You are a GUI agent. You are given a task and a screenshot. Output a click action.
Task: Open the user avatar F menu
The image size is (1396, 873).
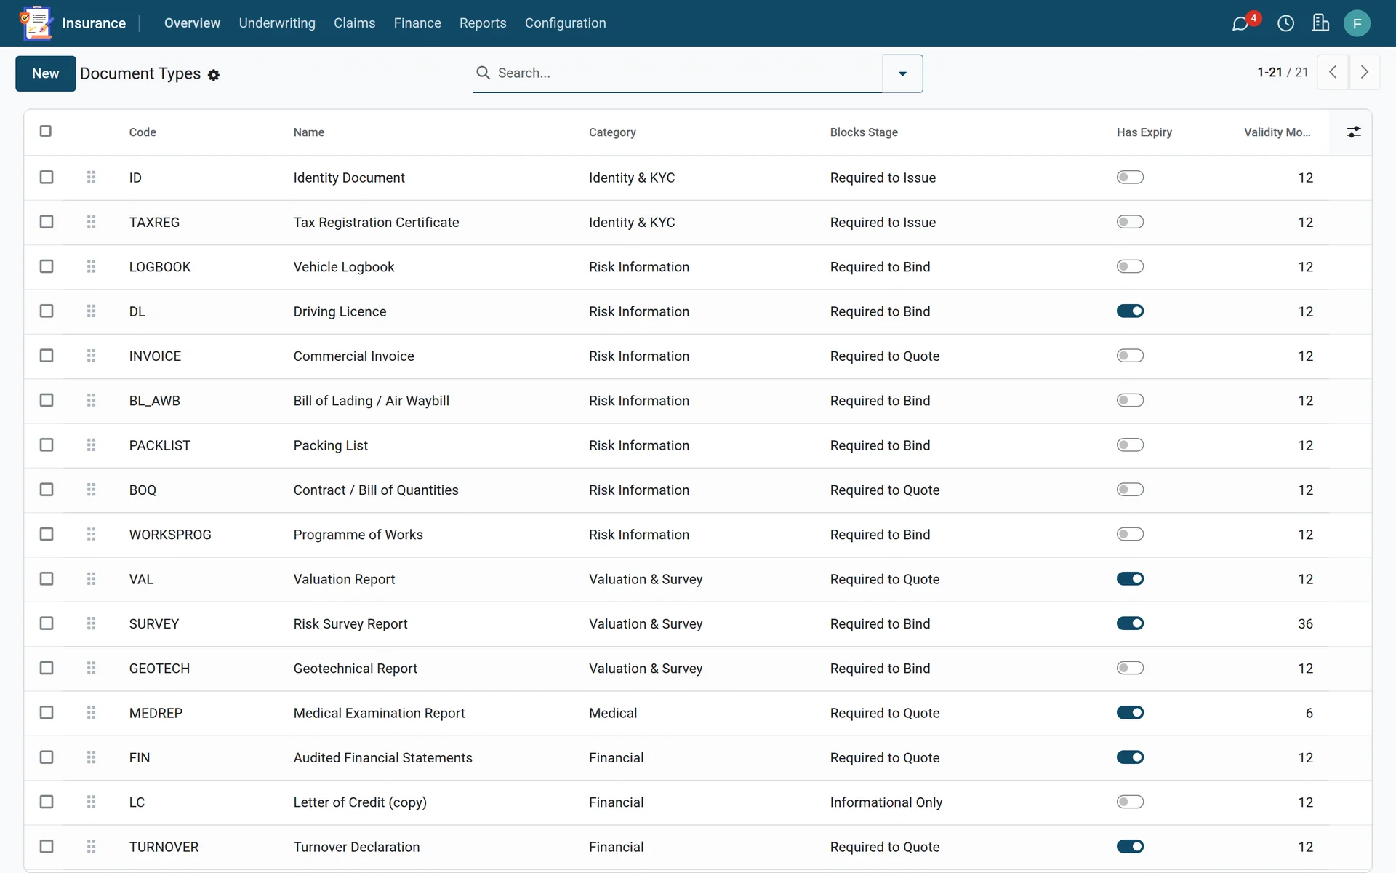(1357, 23)
